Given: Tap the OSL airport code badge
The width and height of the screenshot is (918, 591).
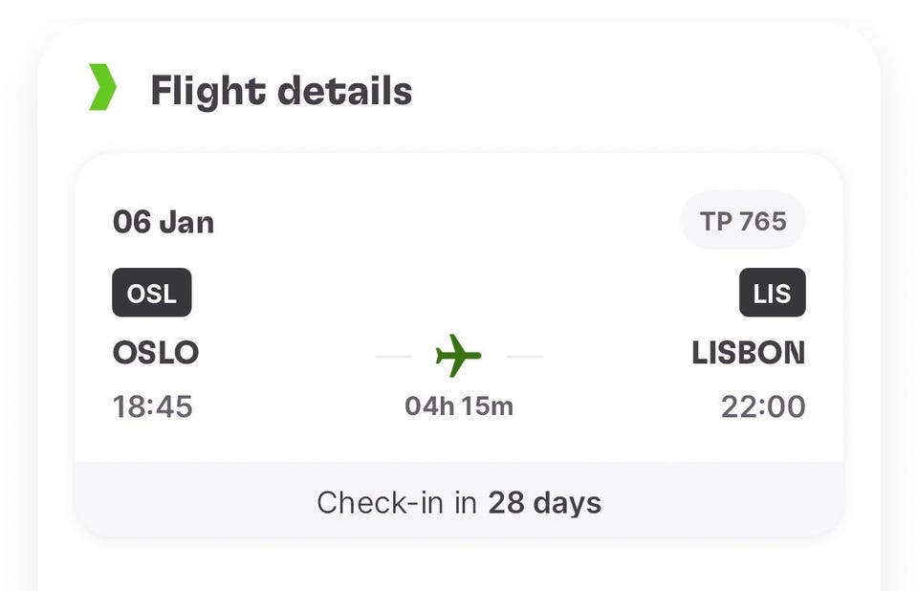Looking at the screenshot, I should click(x=152, y=293).
